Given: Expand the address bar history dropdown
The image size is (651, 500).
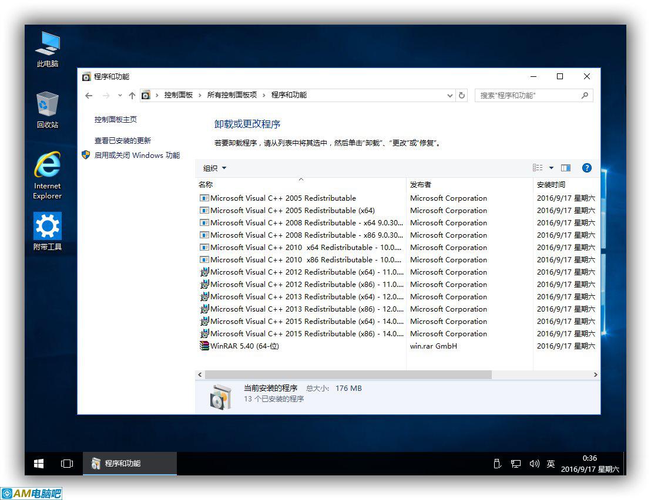Looking at the screenshot, I should click(x=449, y=95).
